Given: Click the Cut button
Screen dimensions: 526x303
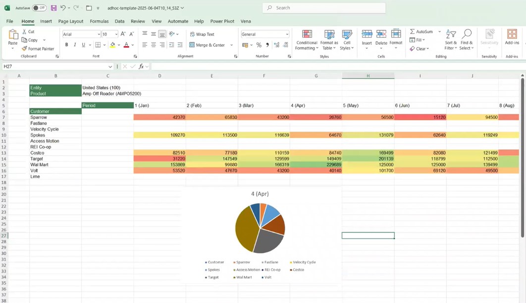Looking at the screenshot, I should 28,32.
